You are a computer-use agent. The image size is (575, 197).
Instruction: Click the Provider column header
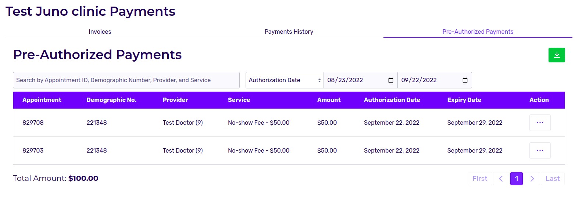point(175,100)
